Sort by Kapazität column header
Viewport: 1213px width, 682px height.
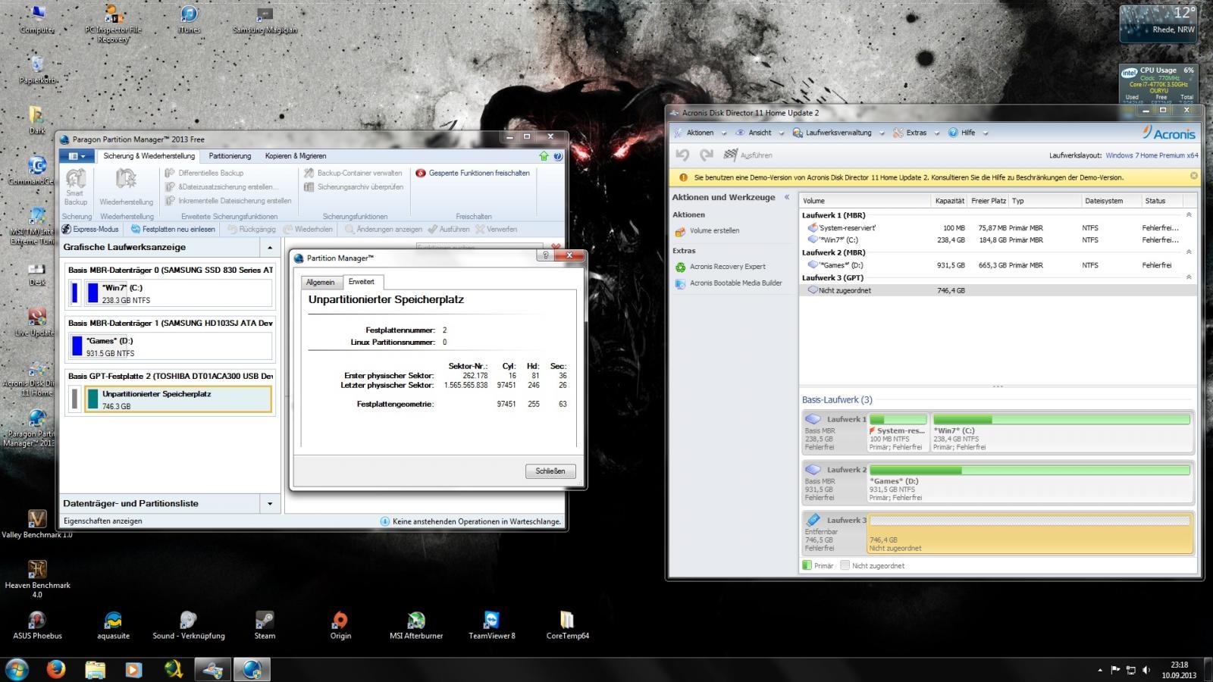pyautogui.click(x=949, y=201)
